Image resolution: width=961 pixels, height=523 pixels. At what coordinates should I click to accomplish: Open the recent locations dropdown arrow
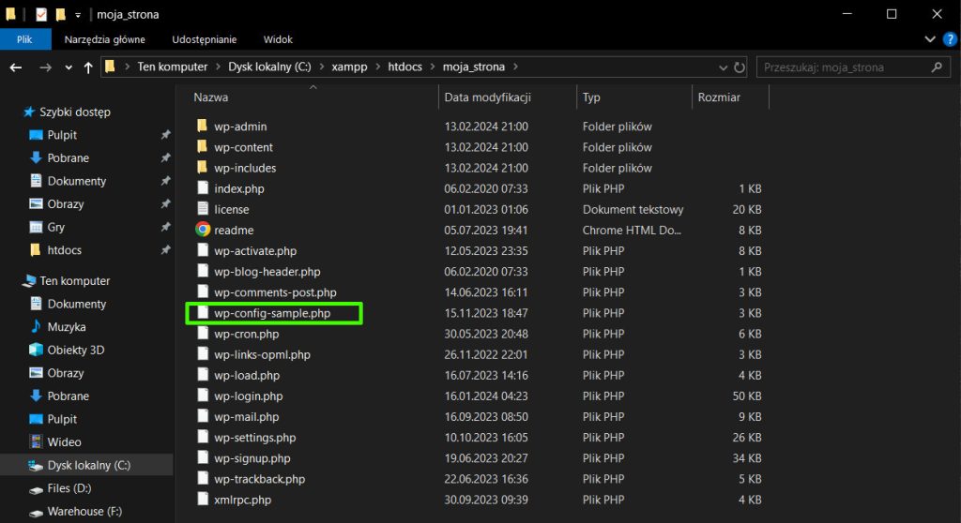pos(69,67)
